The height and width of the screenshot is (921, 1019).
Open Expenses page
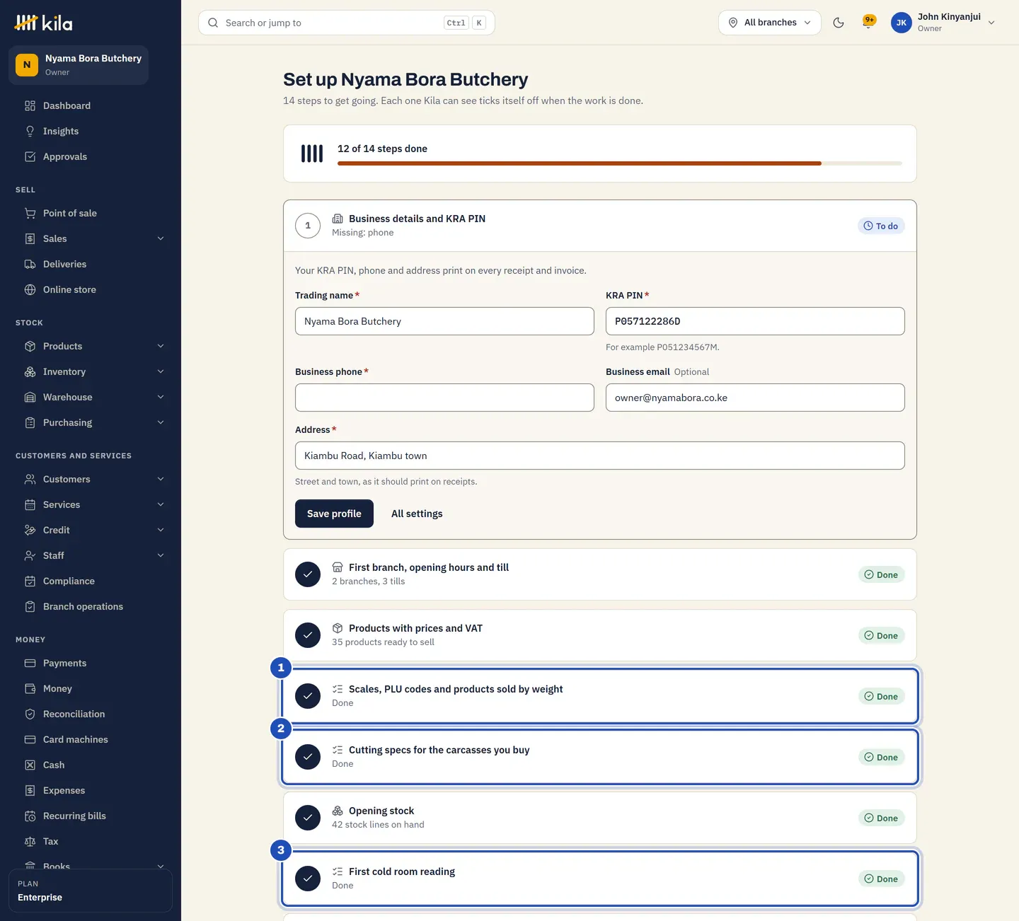click(x=91, y=790)
